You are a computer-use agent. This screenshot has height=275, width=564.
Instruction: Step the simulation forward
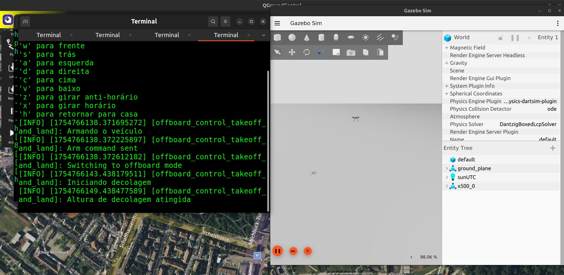tap(293, 251)
